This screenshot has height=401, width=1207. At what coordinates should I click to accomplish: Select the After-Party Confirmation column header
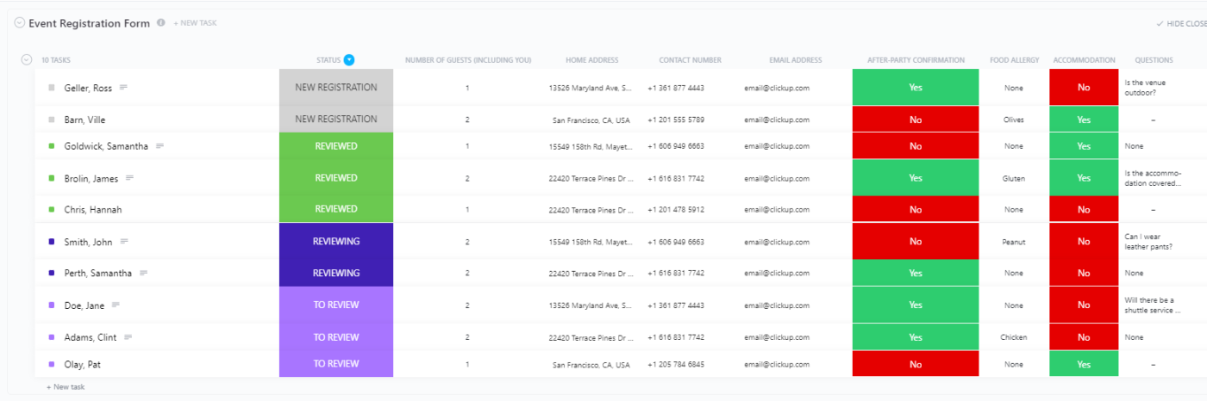pos(916,60)
